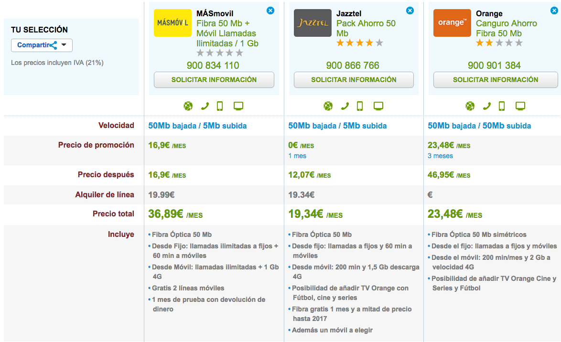The width and height of the screenshot is (561, 342).
Task: Select the Precio de promoción row label
Action: [x=96, y=145]
